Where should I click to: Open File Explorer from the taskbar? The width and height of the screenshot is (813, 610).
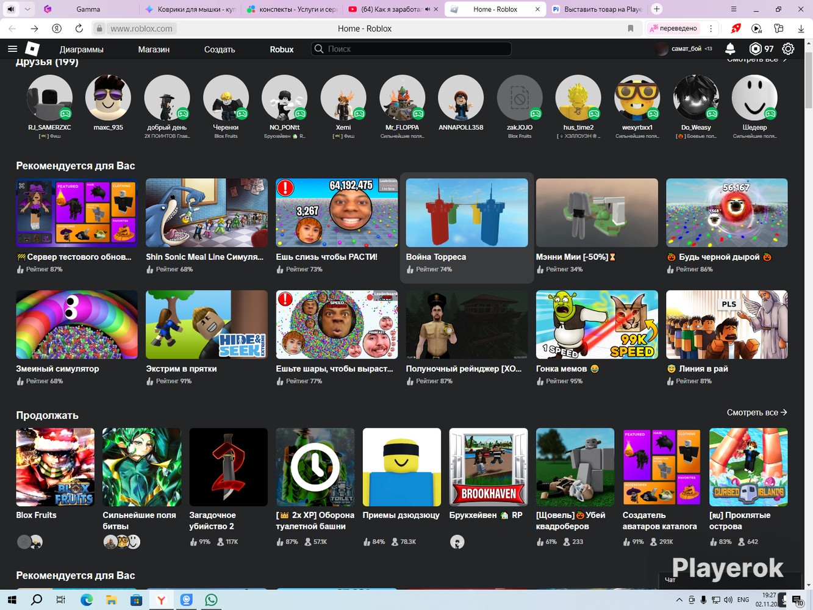111,600
